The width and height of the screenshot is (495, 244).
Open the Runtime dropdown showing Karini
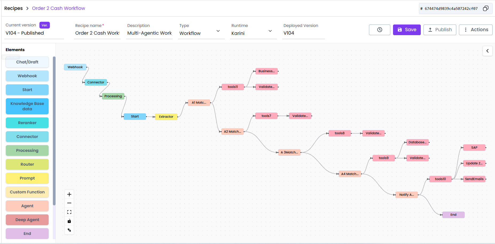270,31
